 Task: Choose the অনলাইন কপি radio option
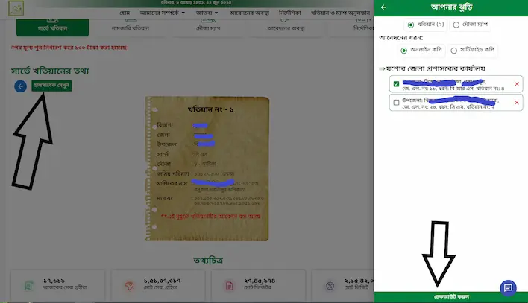pyautogui.click(x=403, y=51)
